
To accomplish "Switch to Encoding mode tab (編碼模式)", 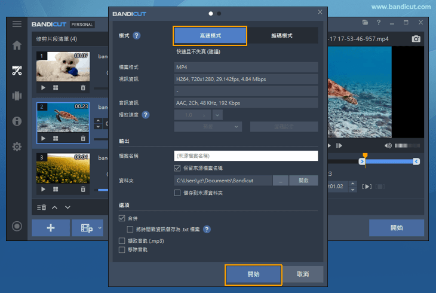I will [282, 35].
